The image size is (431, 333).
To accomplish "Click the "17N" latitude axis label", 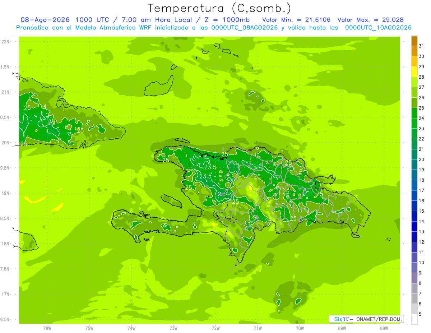I will click(5, 294).
